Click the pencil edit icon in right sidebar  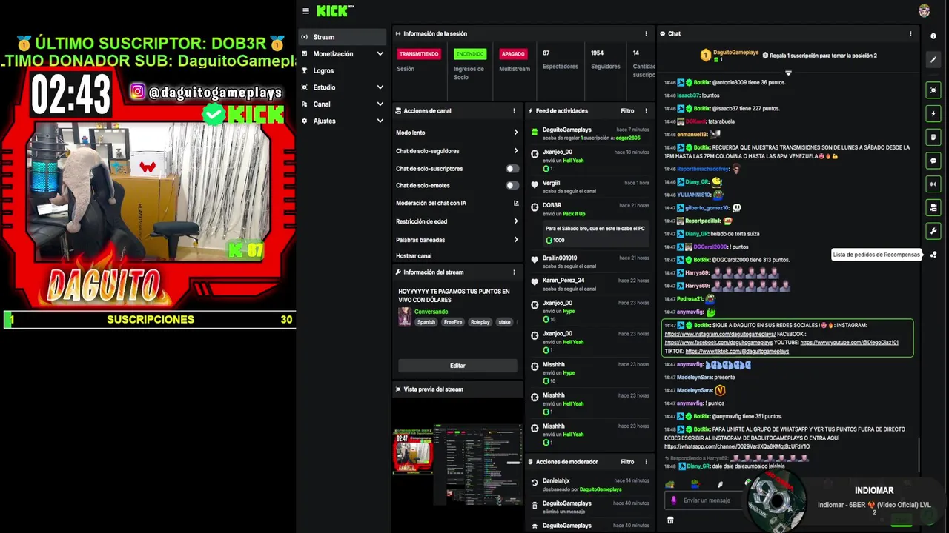933,61
